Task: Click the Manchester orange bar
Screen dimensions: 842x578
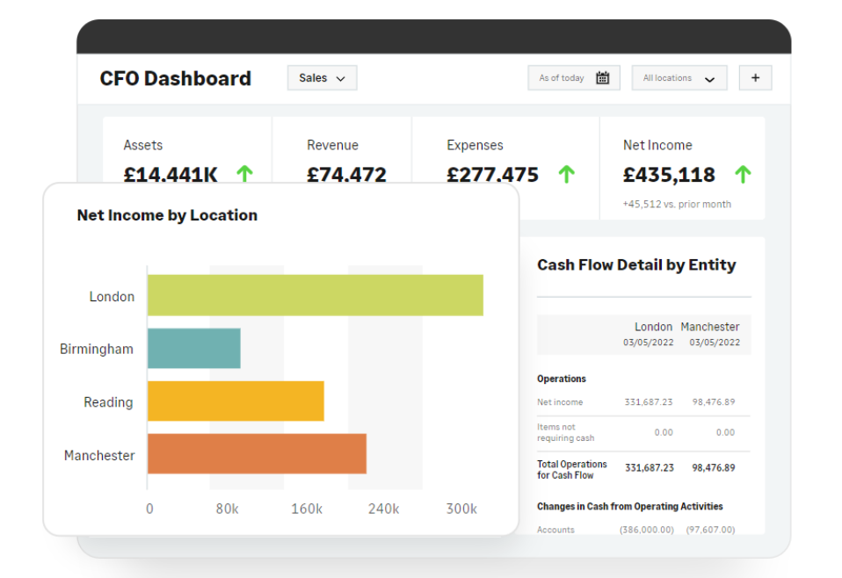Action: 257,454
